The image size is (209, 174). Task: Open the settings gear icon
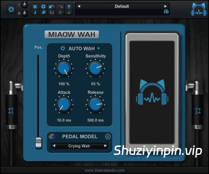click(43, 7)
